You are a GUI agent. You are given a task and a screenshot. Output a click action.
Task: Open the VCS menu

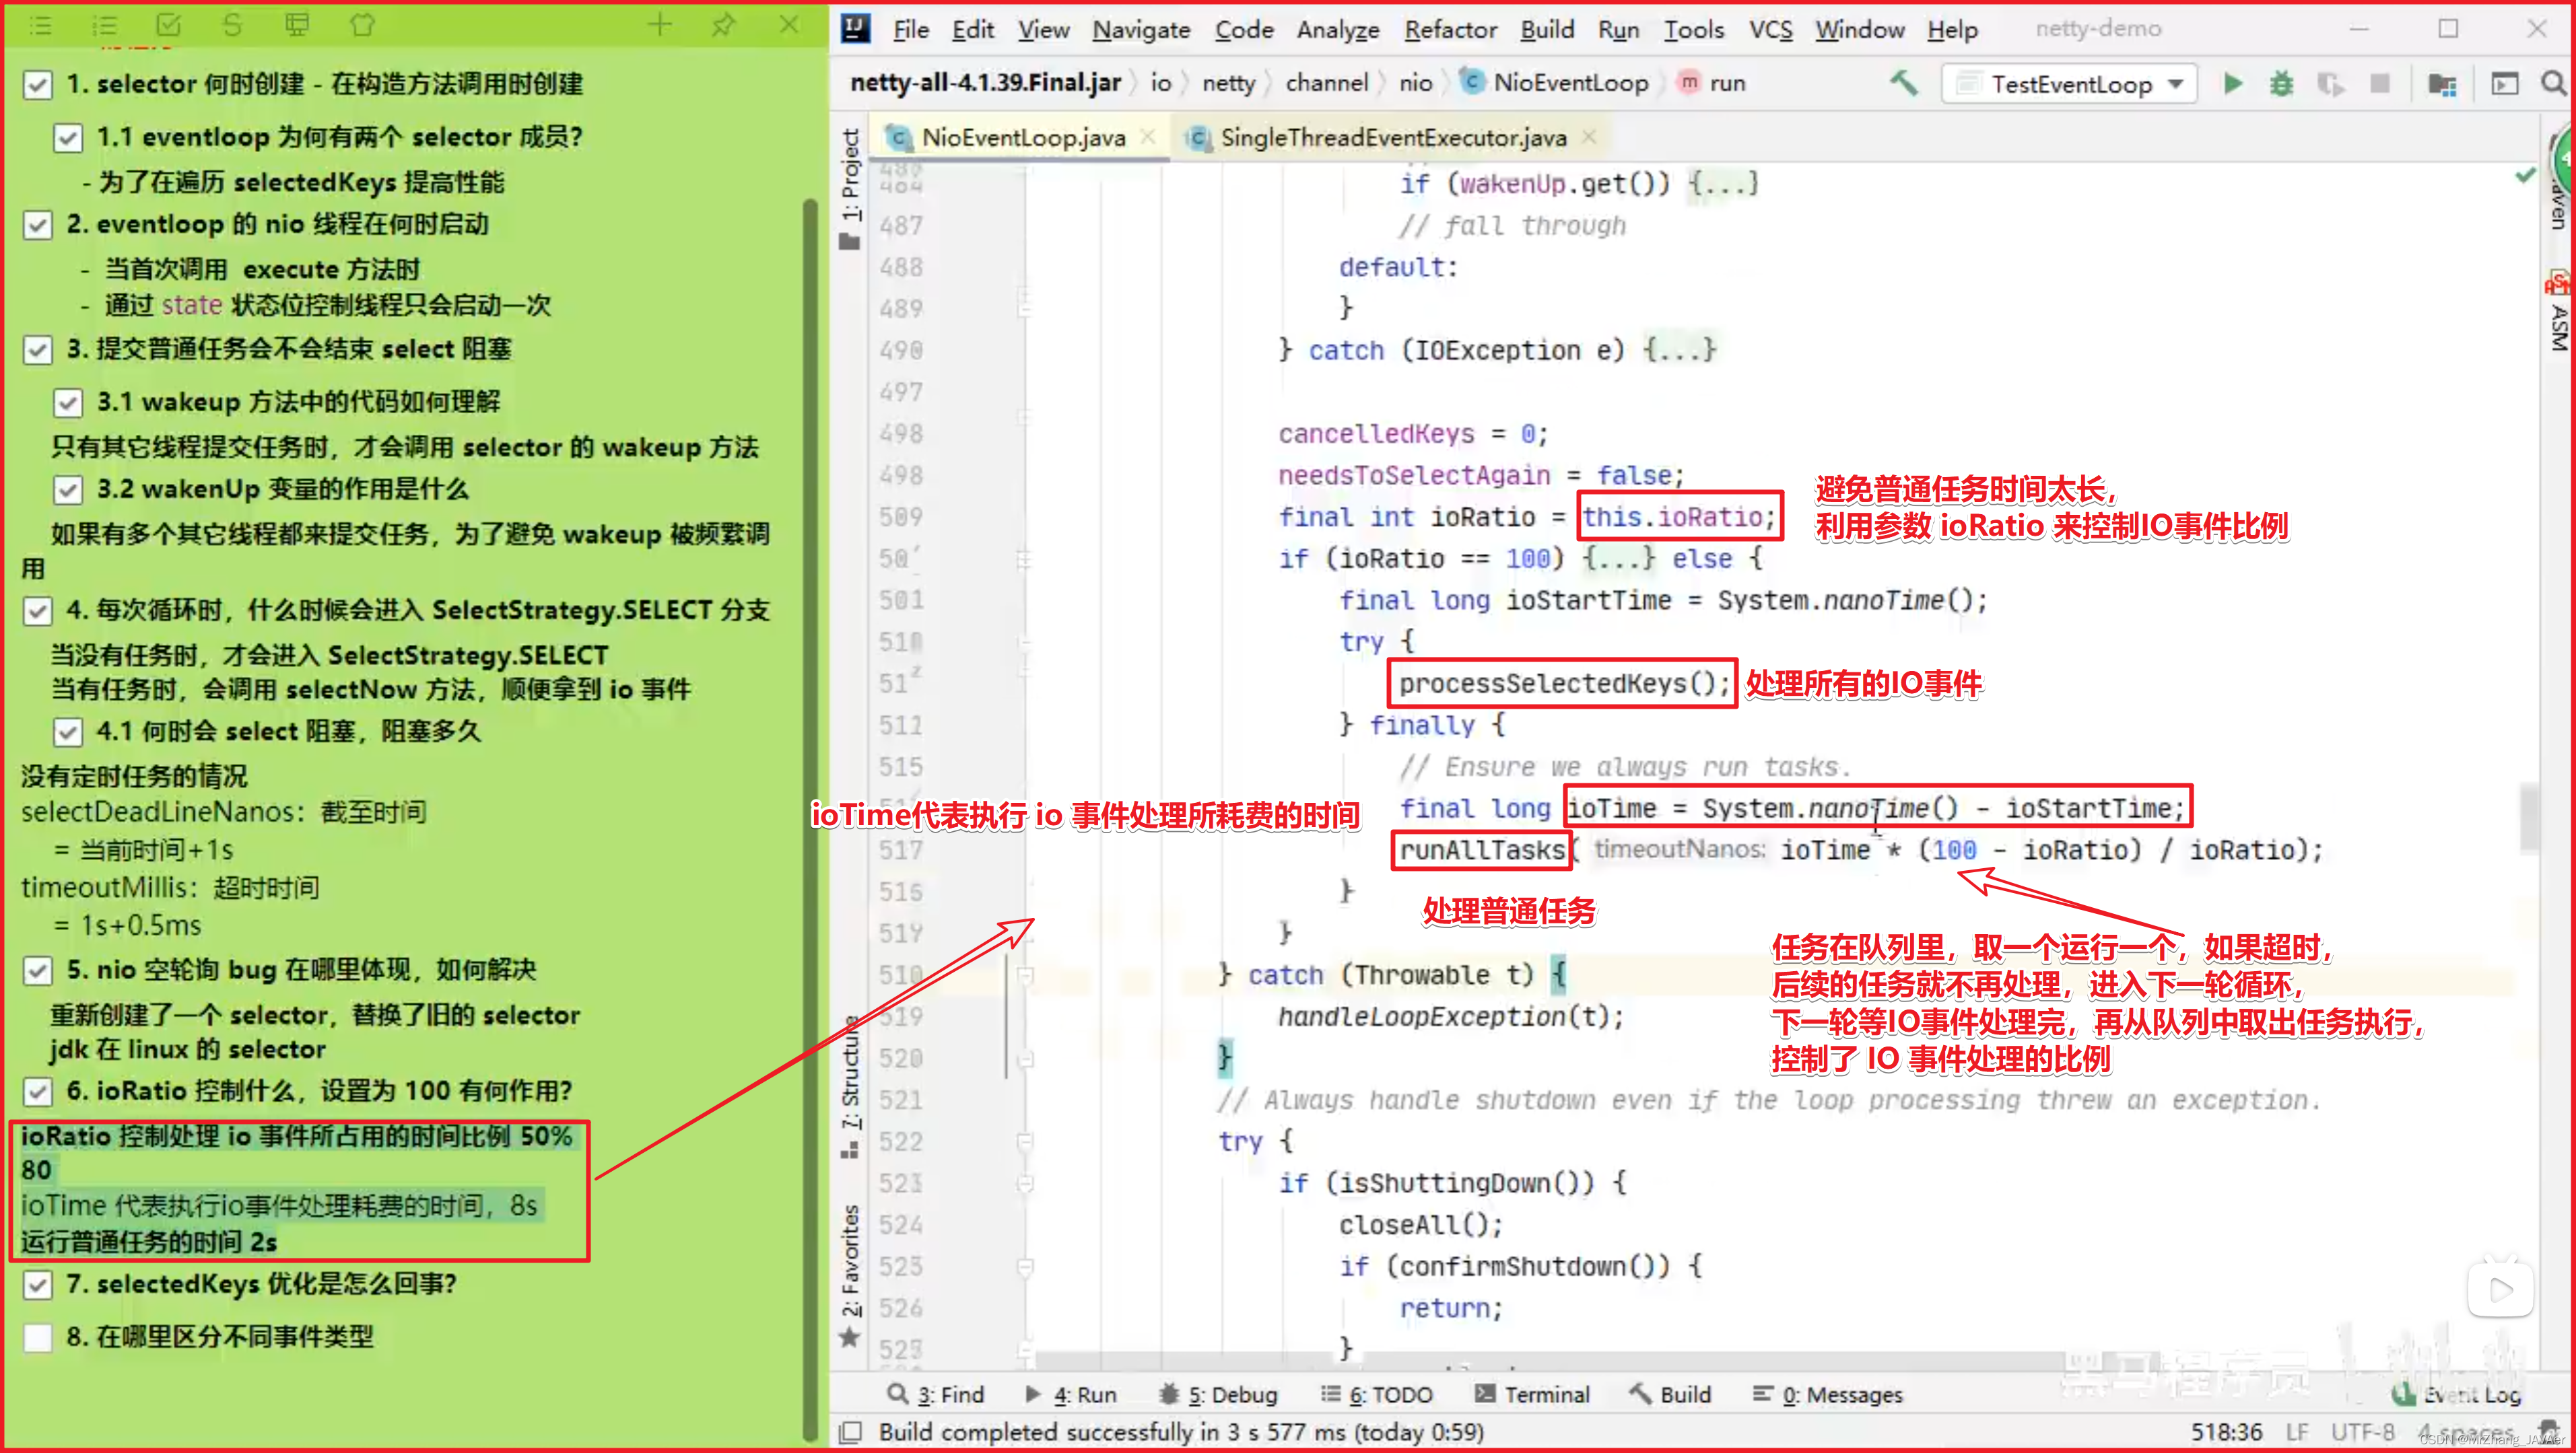pyautogui.click(x=1770, y=30)
